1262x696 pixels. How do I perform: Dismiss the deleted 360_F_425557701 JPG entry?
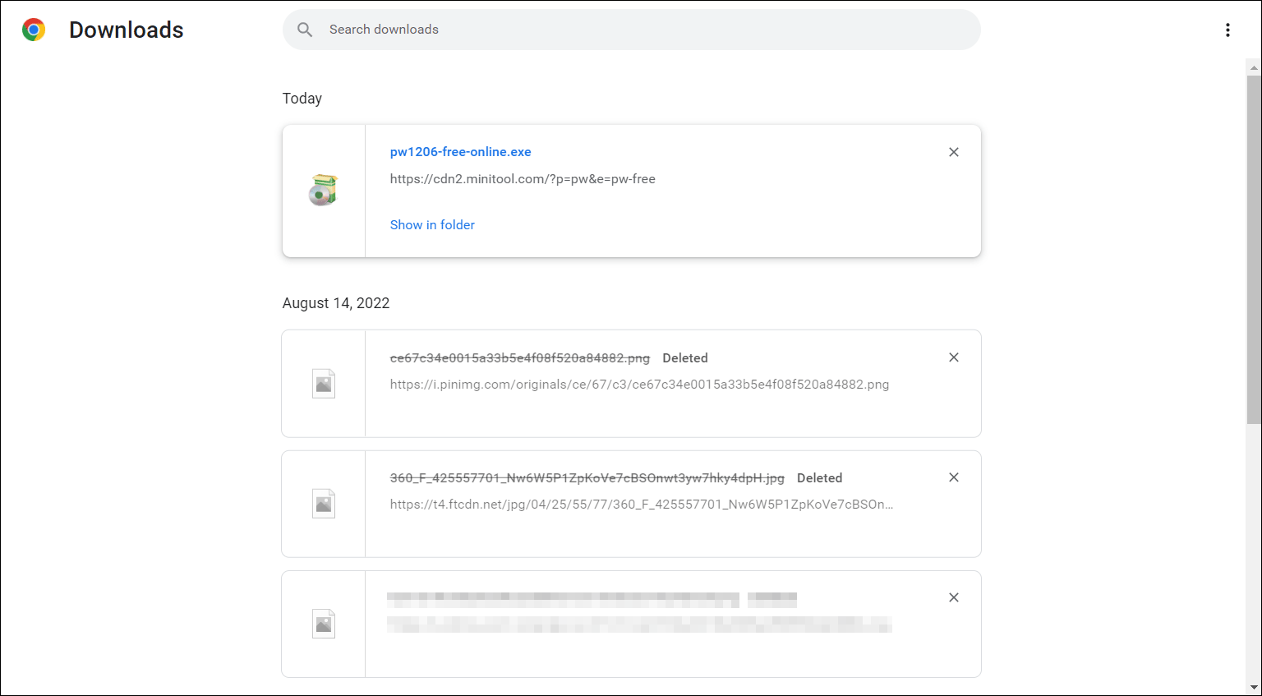(953, 477)
